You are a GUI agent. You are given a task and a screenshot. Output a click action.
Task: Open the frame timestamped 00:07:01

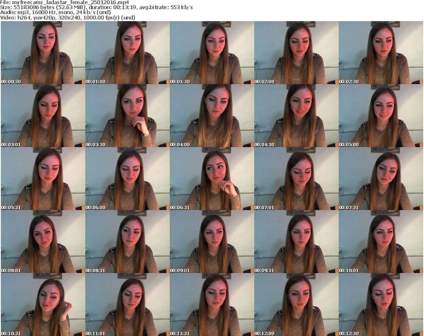pyautogui.click(x=296, y=179)
